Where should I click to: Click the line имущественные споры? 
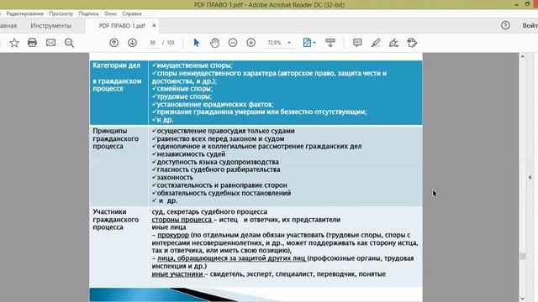pyautogui.click(x=193, y=65)
